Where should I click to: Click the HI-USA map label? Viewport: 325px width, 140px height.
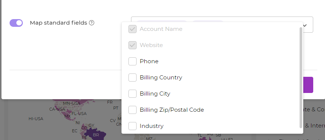36,119
